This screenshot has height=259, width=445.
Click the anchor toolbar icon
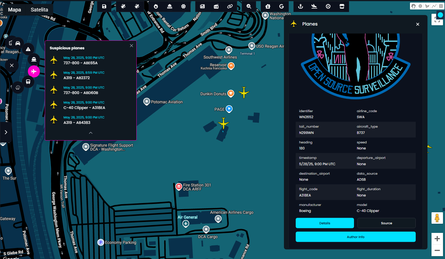click(301, 6)
